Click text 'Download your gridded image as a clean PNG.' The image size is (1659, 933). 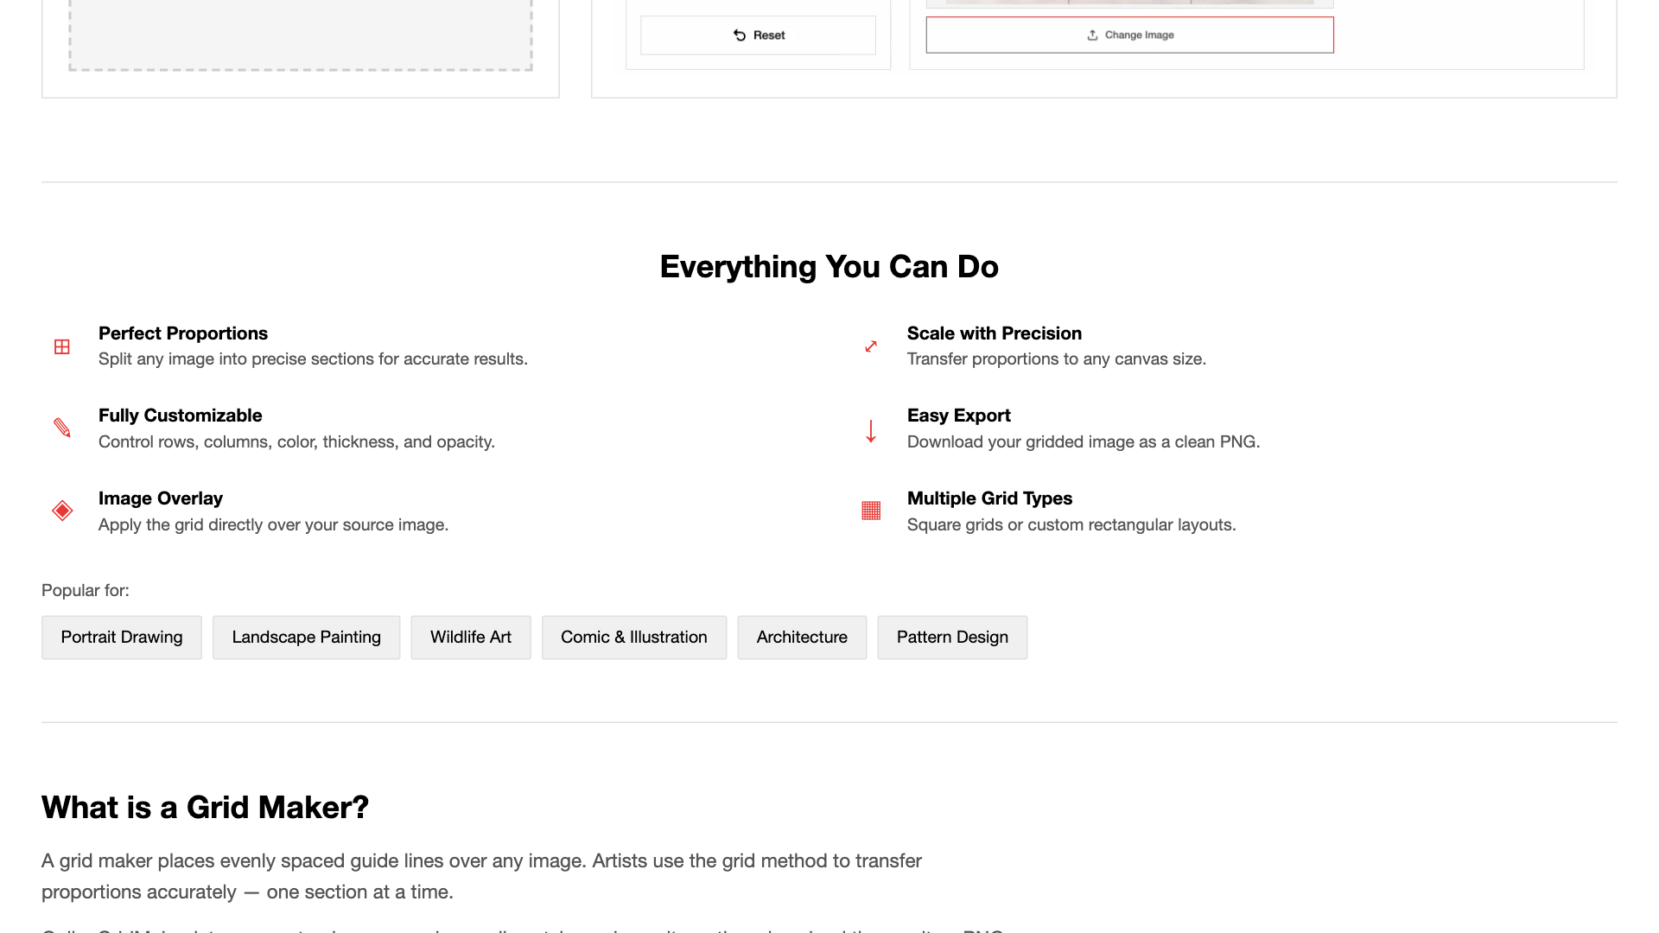(1084, 442)
